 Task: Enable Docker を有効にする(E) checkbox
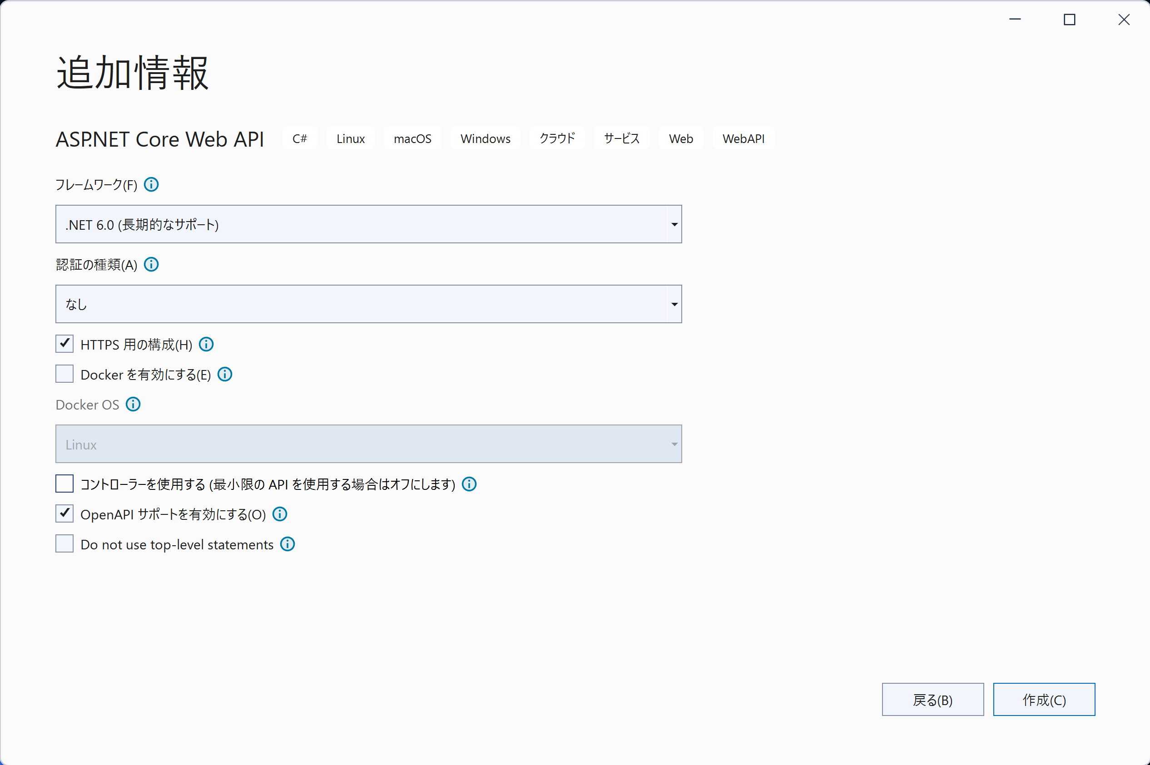pos(64,374)
